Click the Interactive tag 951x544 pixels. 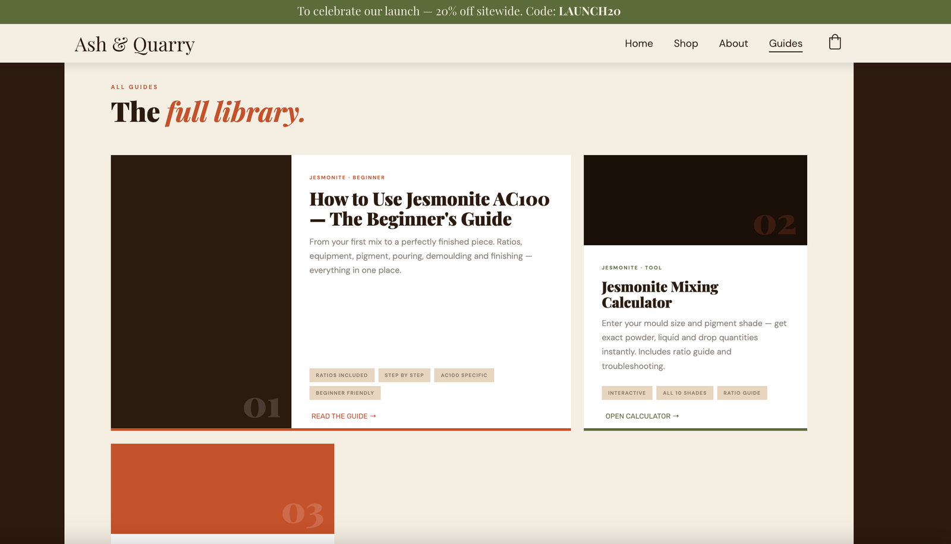pyautogui.click(x=626, y=393)
